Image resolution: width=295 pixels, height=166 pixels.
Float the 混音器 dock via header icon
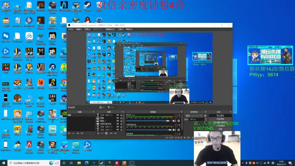point(181,112)
